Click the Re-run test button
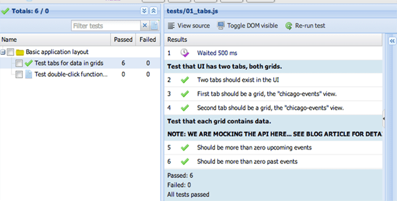The image size is (397, 201). pos(306,26)
